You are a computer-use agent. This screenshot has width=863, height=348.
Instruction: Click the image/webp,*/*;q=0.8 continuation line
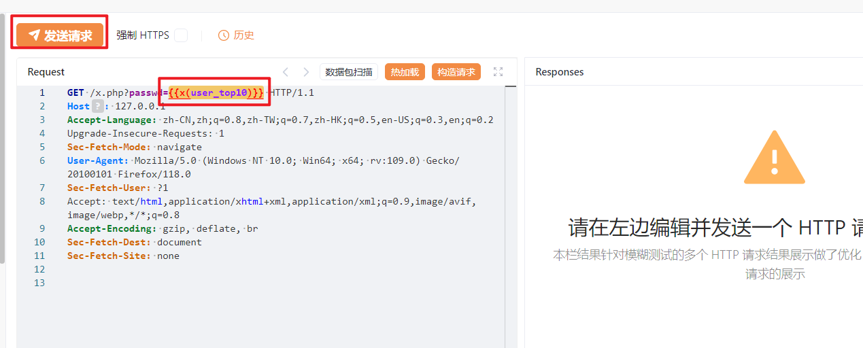click(123, 215)
